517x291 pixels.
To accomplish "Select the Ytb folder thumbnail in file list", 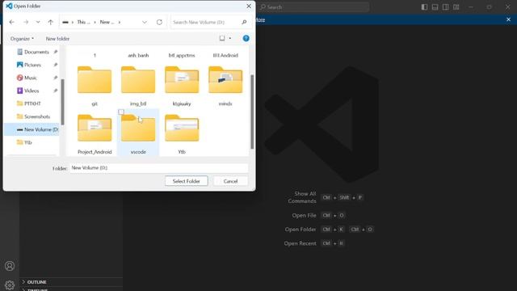I will click(182, 128).
